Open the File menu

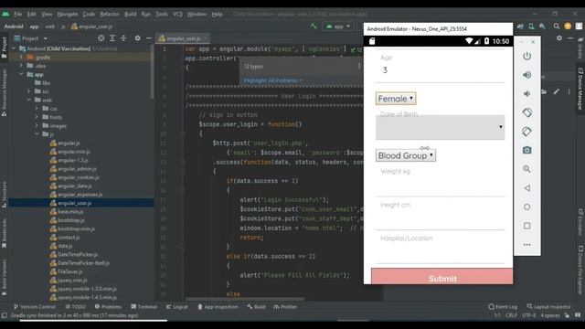click(x=18, y=15)
